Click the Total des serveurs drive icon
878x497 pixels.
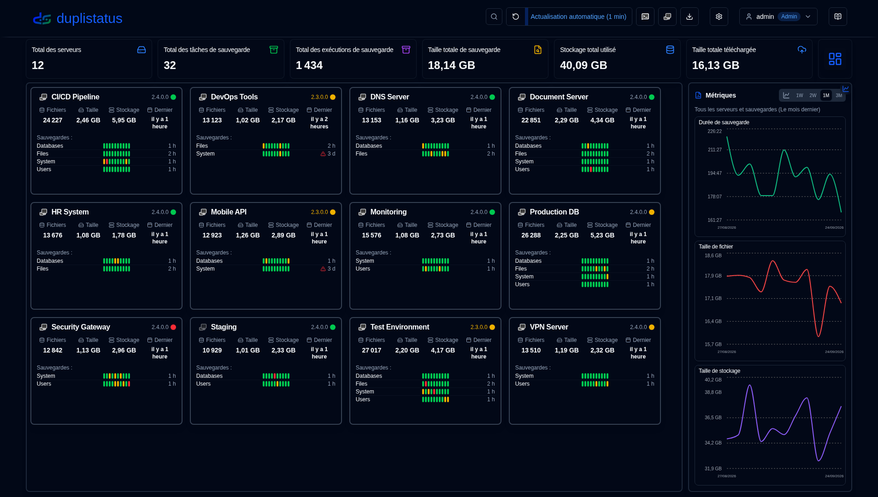pos(141,50)
